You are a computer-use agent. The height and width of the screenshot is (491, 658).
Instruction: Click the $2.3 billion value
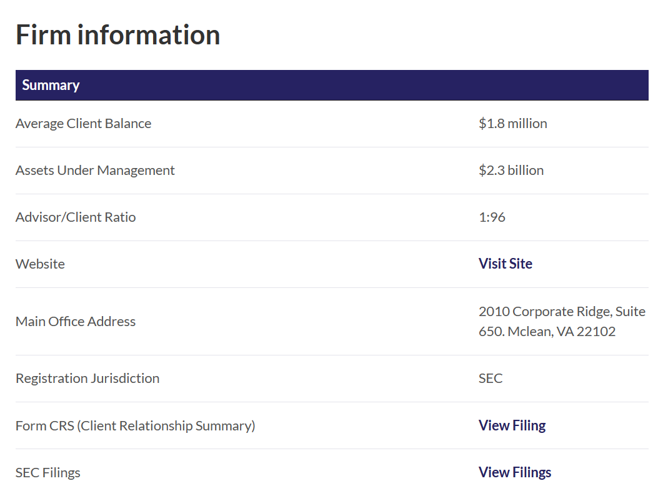click(511, 171)
